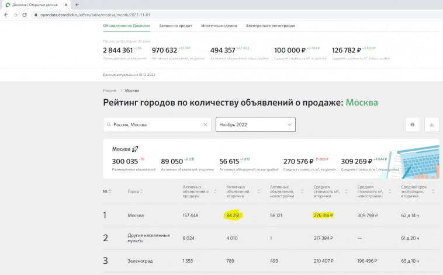443x275 pixels.
Task: Click Russia figure 100 000 ₽
Action: [x=290, y=50]
